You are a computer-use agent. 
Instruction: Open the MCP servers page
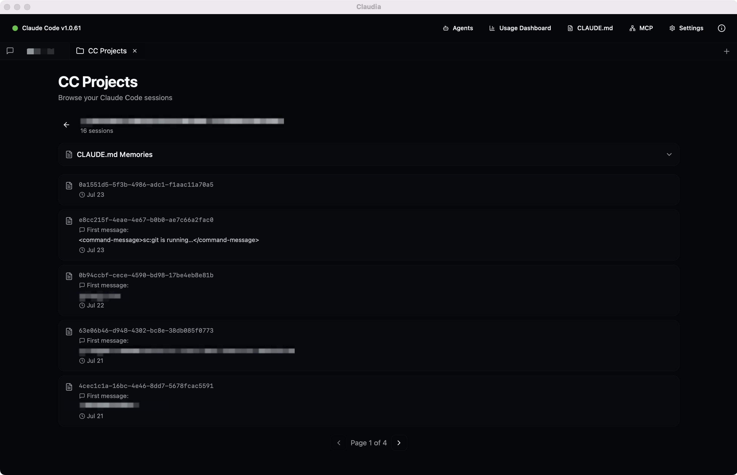pos(641,28)
